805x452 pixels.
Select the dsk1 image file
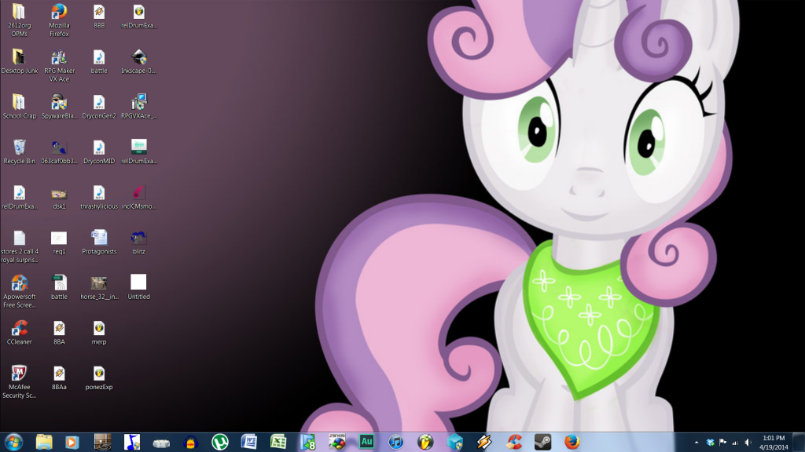pyautogui.click(x=59, y=197)
